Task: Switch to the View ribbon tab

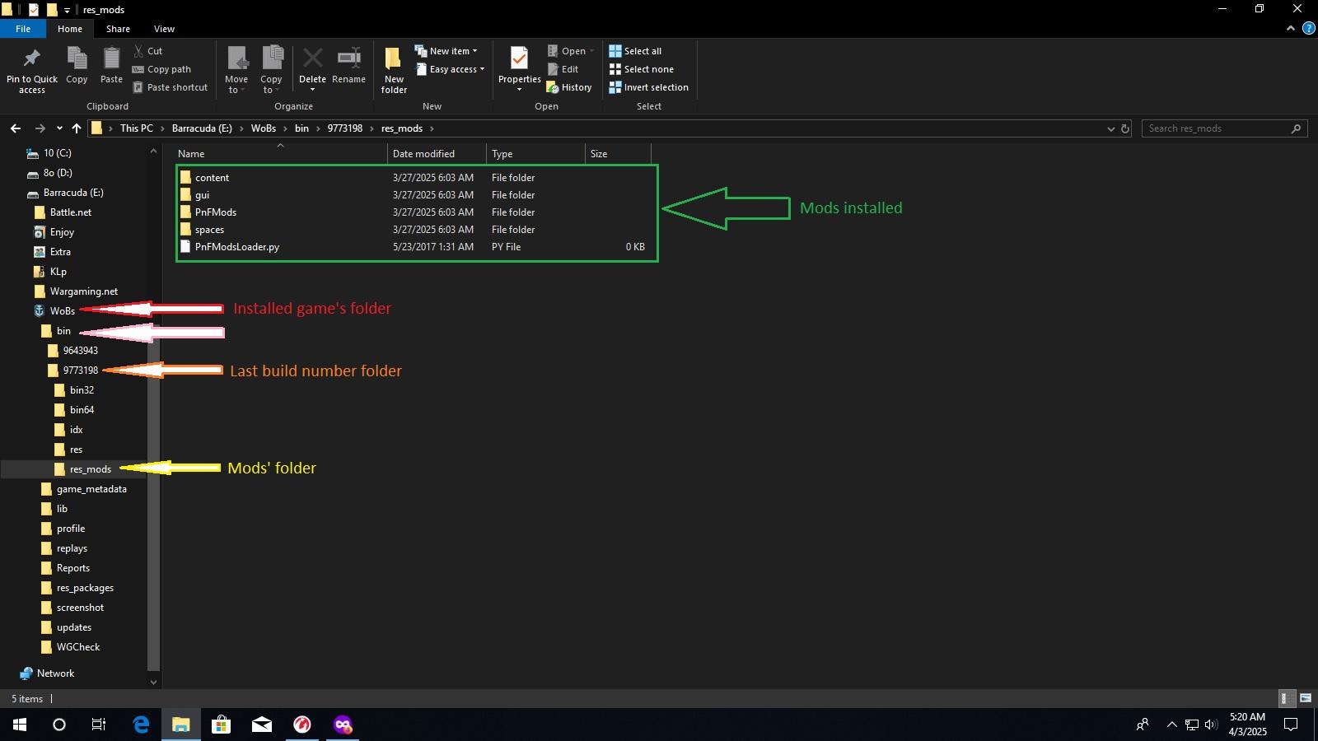Action: (164, 29)
